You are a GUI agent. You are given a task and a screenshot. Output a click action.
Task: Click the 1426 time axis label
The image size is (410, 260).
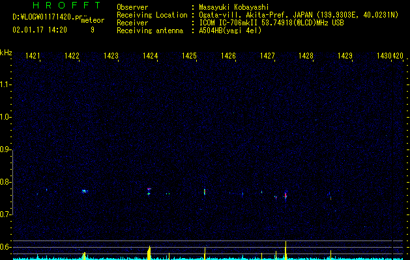228,56
